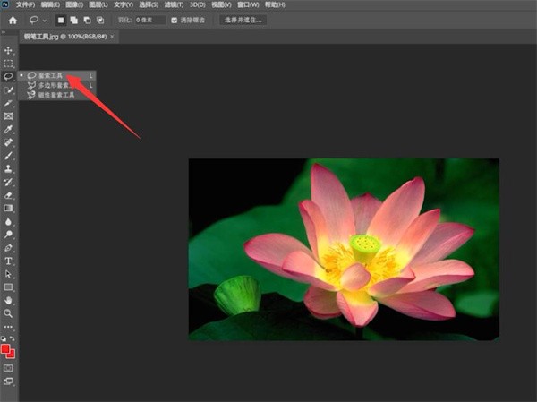Image resolution: width=537 pixels, height=402 pixels.
Task: Open the background color picker
Action: [12, 355]
